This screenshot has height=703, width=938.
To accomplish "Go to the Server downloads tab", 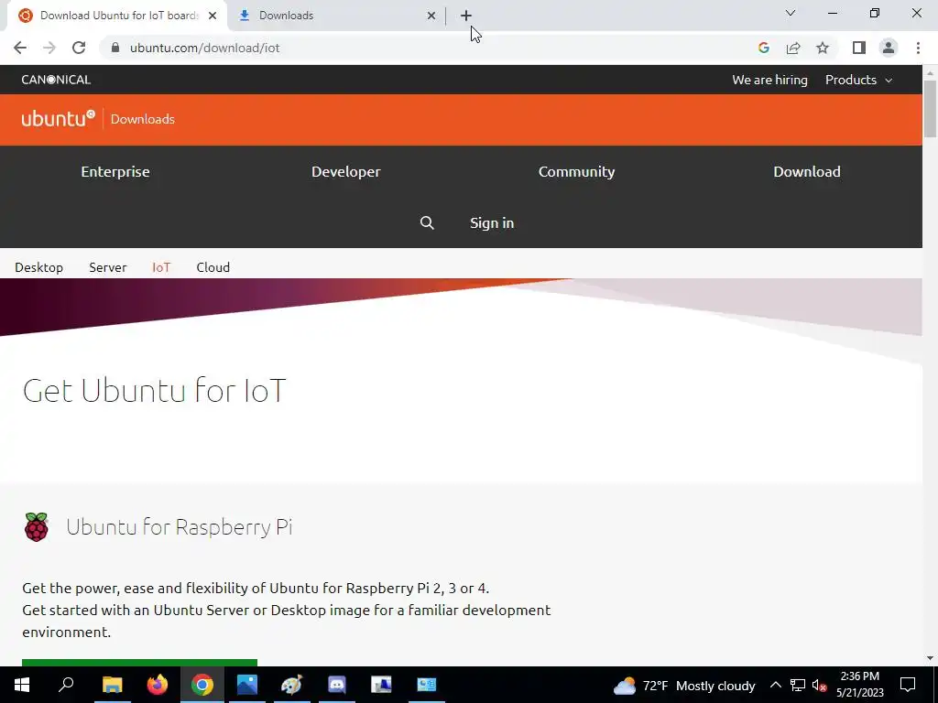I will tap(108, 267).
